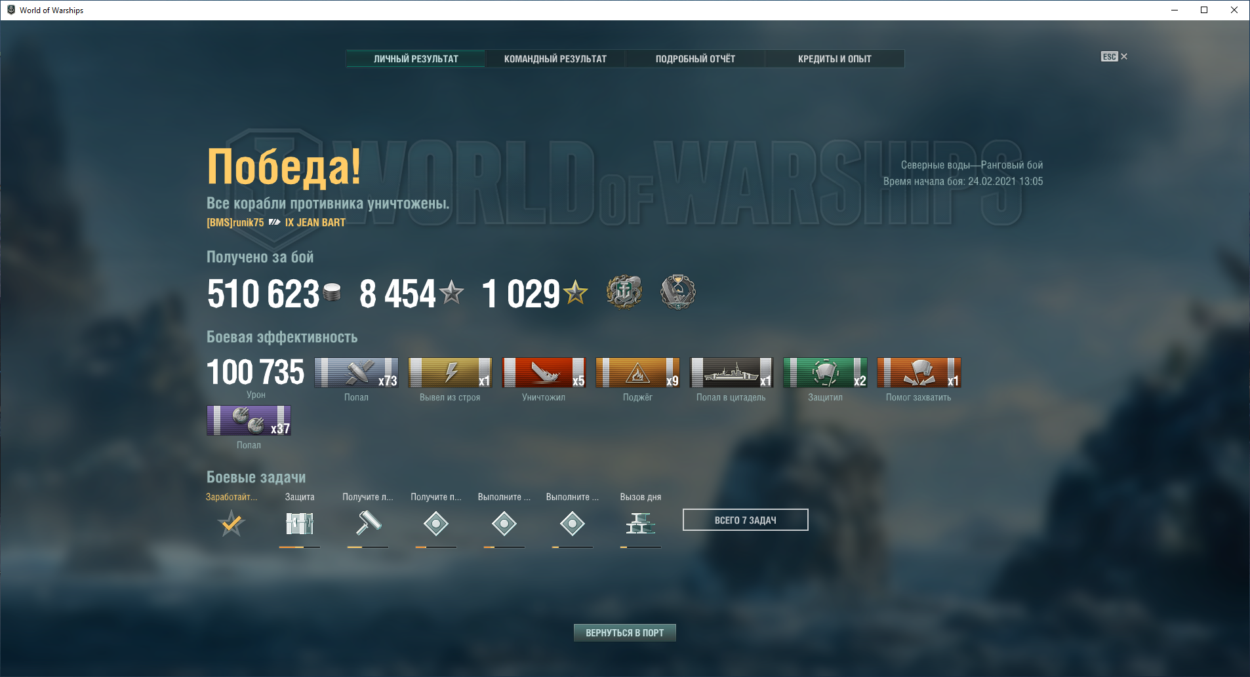Click Вернуться в порт button

(x=624, y=632)
